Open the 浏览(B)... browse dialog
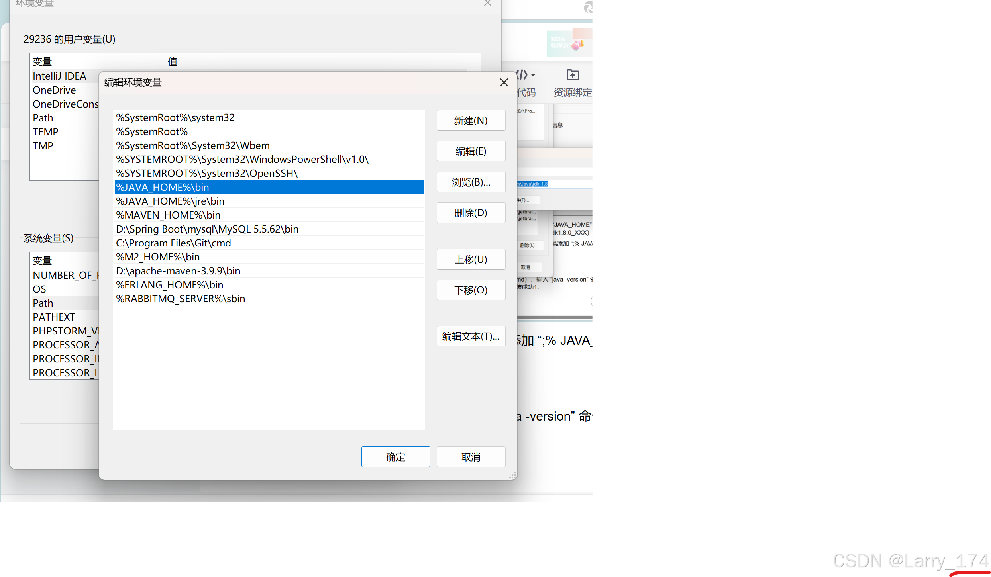 471,182
